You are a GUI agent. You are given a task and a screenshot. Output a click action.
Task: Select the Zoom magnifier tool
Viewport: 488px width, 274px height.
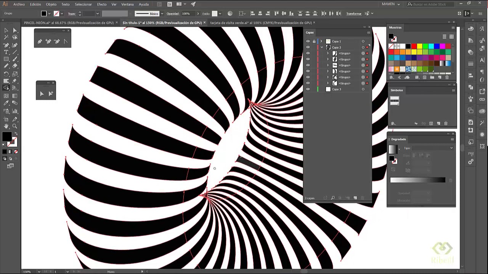[x=15, y=126]
